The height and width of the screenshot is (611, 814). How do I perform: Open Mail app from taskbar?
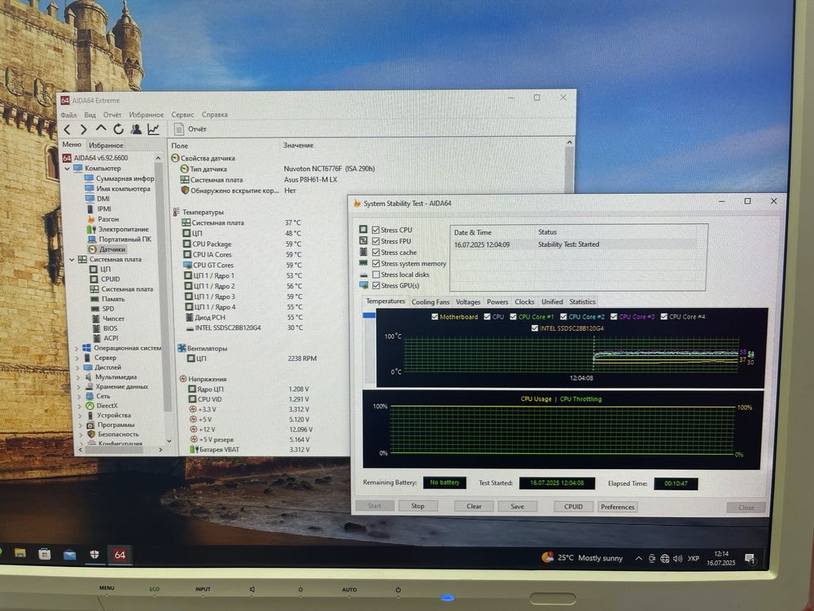tap(69, 555)
